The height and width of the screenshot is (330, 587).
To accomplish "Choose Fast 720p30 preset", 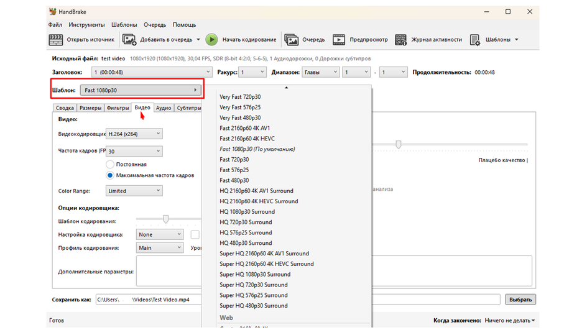I will pyautogui.click(x=234, y=160).
